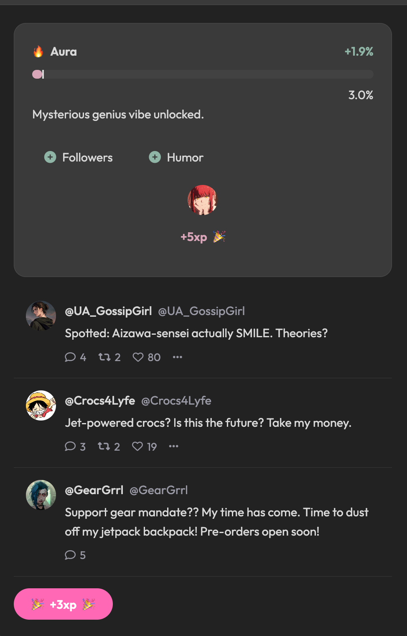Open more options on UA_GossipGirl's post
Screen dimensions: 407x636
tap(178, 357)
